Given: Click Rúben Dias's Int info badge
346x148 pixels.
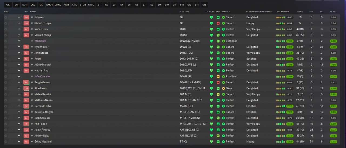Looking at the screenshot, I should pyautogui.click(x=26, y=29).
